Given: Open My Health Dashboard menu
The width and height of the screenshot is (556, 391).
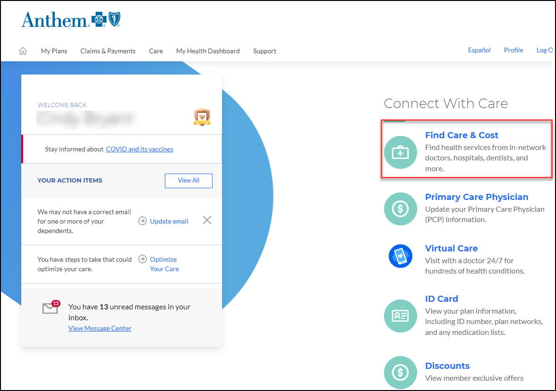Looking at the screenshot, I should 208,51.
